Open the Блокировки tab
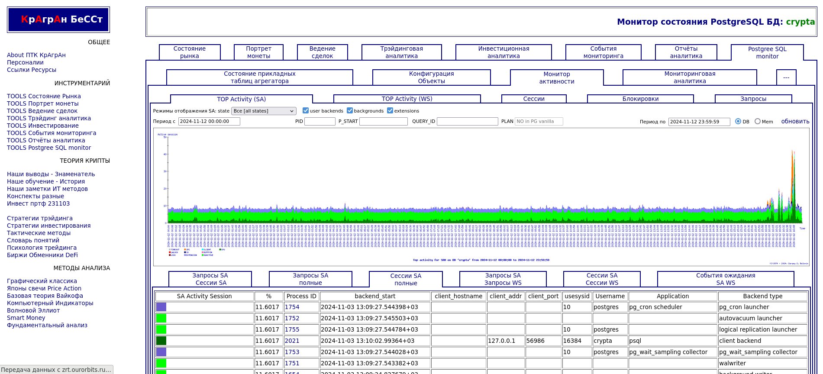This screenshot has height=374, width=823. tap(640, 99)
